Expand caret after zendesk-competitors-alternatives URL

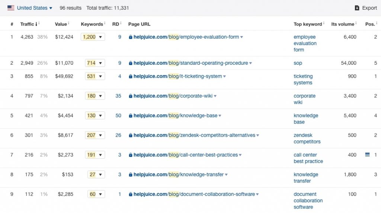[x=257, y=136]
